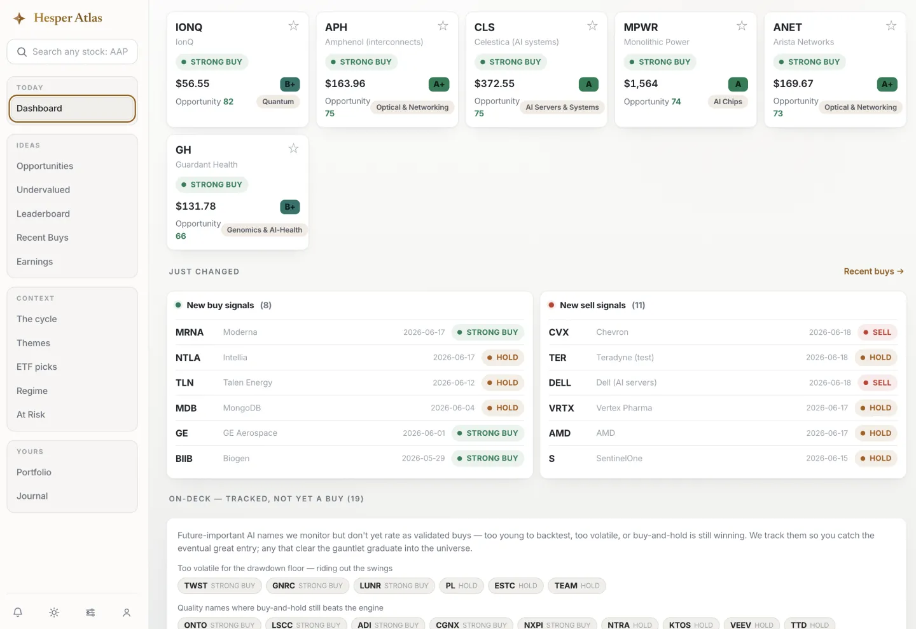Open Dashboard in sidebar
Viewport: 916px width, 629px height.
click(x=73, y=109)
